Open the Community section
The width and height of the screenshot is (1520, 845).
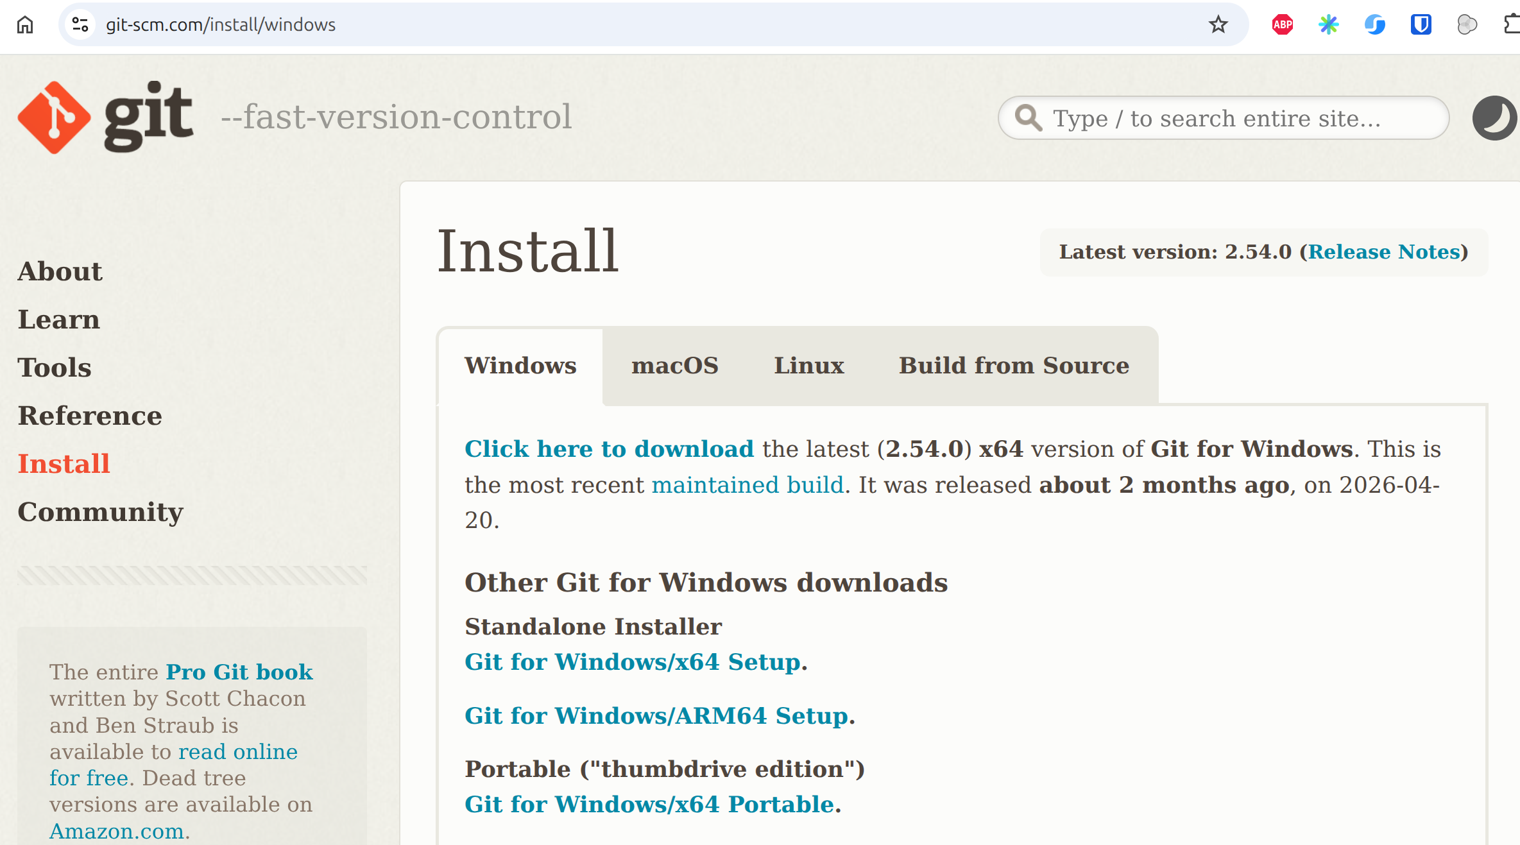pos(101,513)
